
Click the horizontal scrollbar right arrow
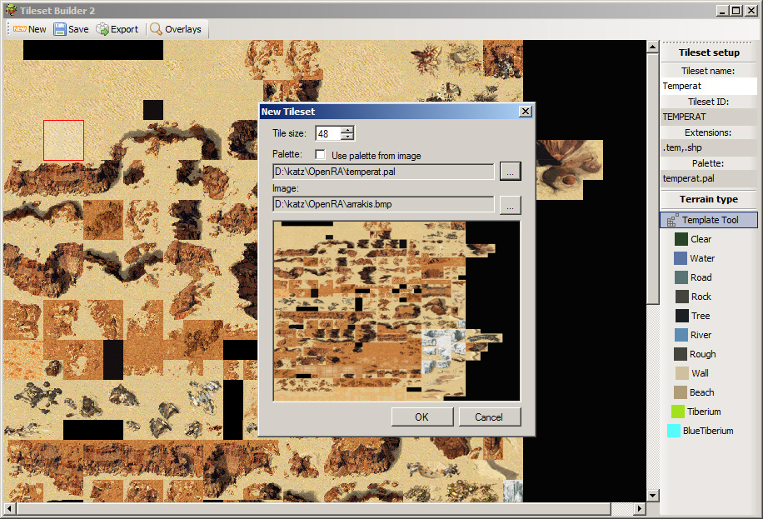pyautogui.click(x=640, y=509)
